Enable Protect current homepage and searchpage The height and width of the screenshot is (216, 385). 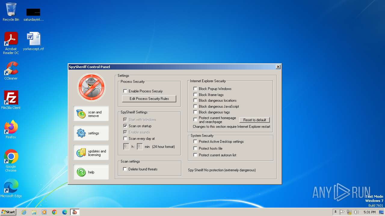coord(196,119)
